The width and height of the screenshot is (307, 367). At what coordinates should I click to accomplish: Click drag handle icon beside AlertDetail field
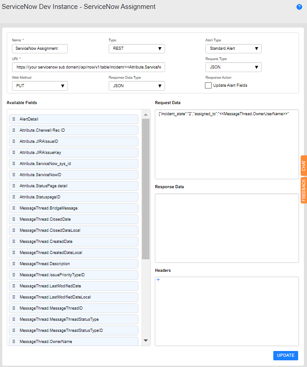pos(14,119)
